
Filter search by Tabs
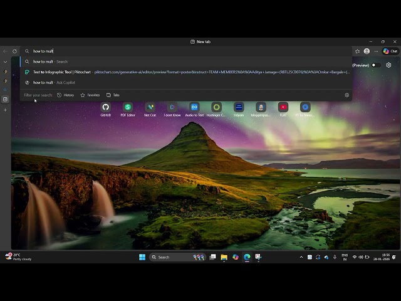click(113, 95)
